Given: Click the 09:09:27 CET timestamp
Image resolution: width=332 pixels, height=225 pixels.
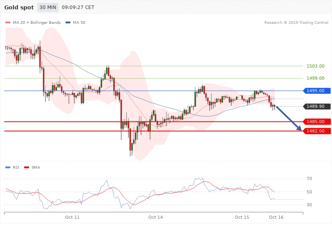Looking at the screenshot, I should (78, 7).
